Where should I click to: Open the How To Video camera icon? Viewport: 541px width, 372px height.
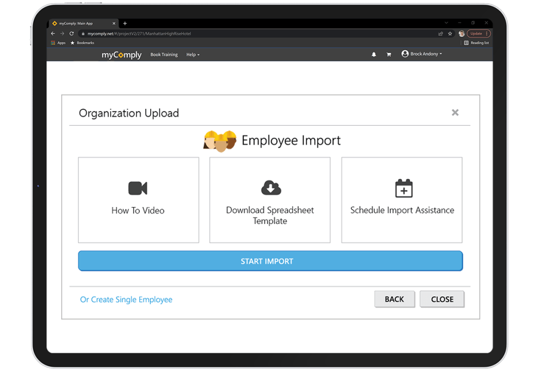coord(138,188)
